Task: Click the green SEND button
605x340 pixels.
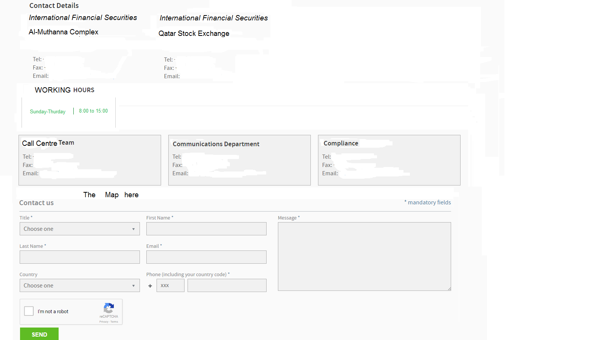Action: click(x=39, y=334)
